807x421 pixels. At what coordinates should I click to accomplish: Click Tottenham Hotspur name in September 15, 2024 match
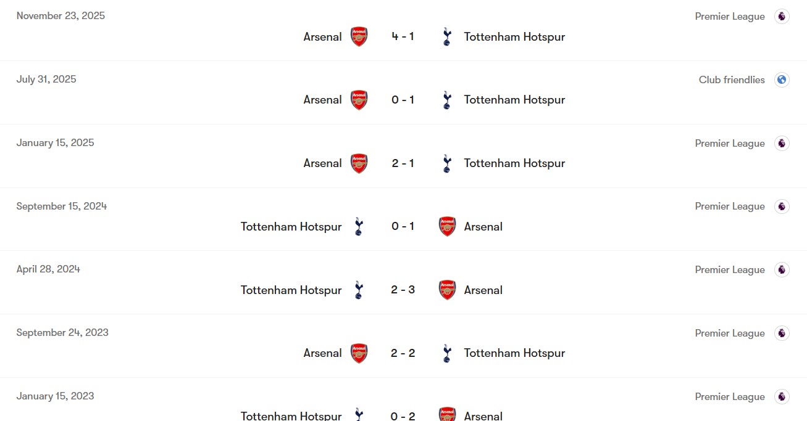point(291,227)
